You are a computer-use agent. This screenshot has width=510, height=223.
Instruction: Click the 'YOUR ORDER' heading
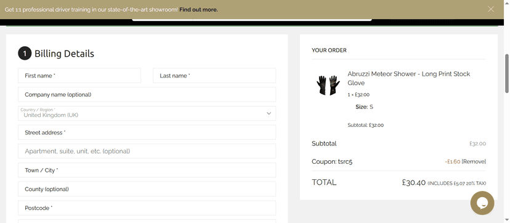click(x=329, y=51)
